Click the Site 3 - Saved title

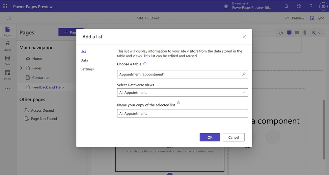(148, 18)
